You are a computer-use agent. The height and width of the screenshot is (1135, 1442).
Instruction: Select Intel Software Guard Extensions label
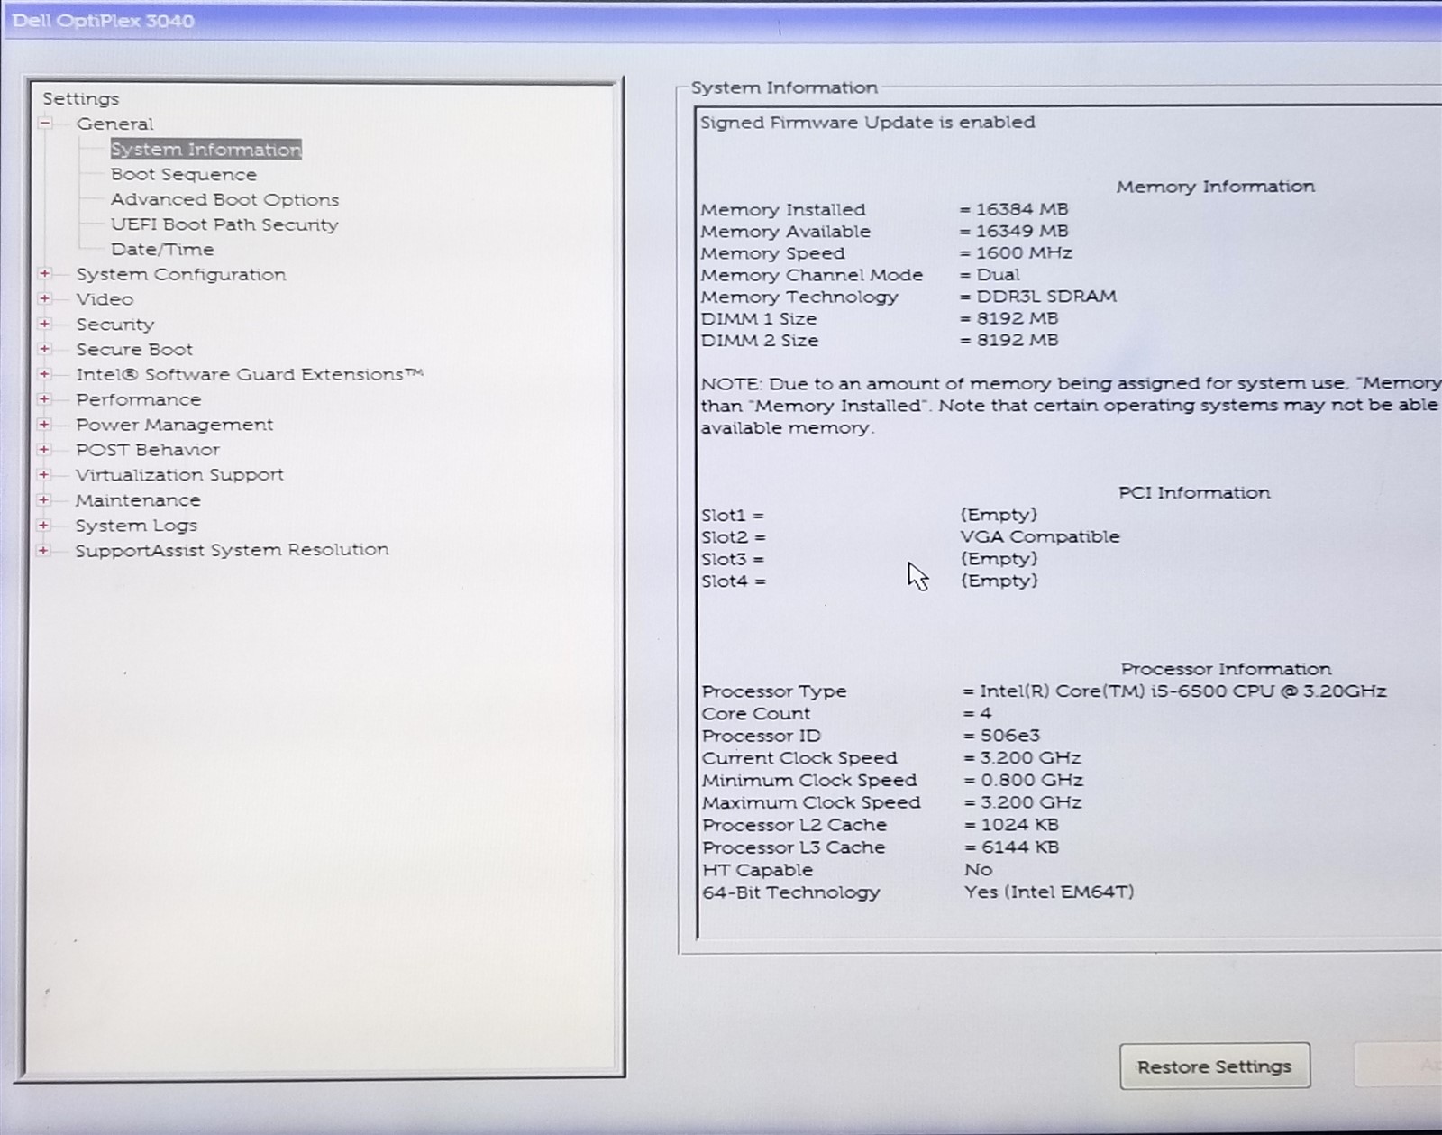point(249,374)
